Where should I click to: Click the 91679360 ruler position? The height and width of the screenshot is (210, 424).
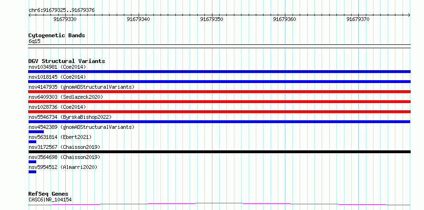tap(285, 19)
